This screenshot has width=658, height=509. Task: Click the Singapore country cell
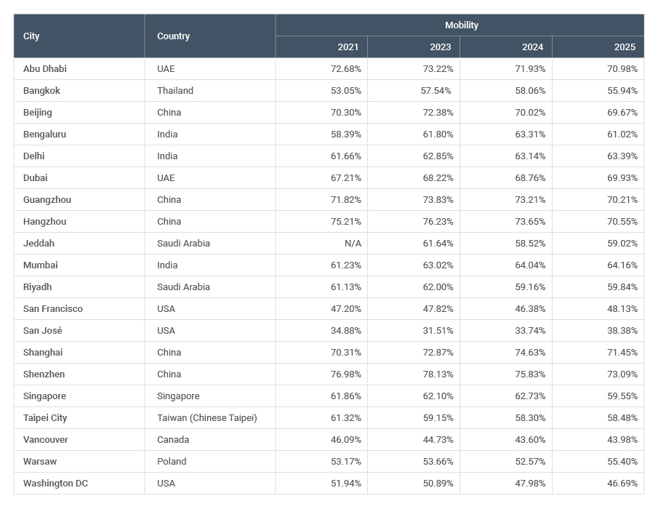(x=178, y=396)
